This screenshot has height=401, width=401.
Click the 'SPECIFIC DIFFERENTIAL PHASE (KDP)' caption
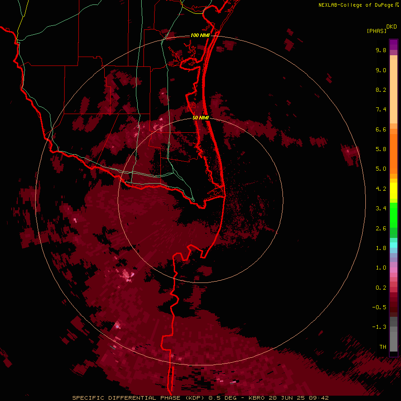click(x=139, y=398)
